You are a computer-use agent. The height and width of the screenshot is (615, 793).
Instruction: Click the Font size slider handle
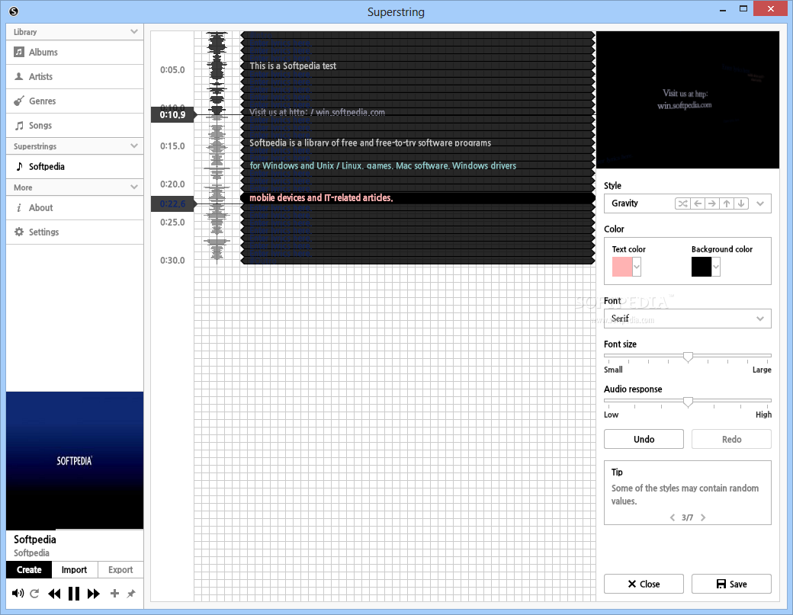[x=688, y=357]
